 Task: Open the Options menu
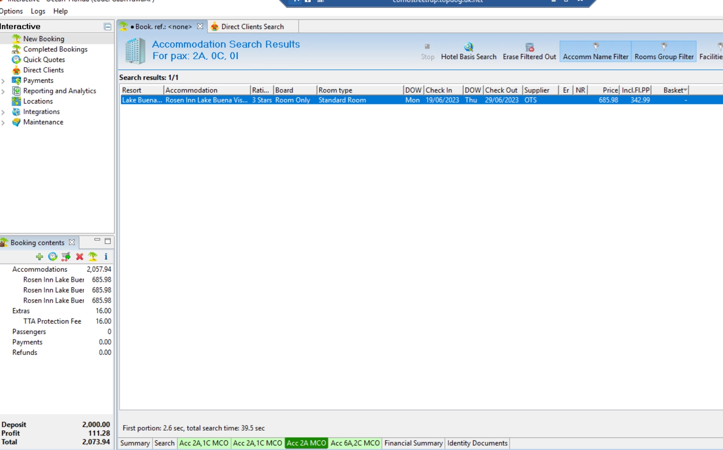[11, 11]
